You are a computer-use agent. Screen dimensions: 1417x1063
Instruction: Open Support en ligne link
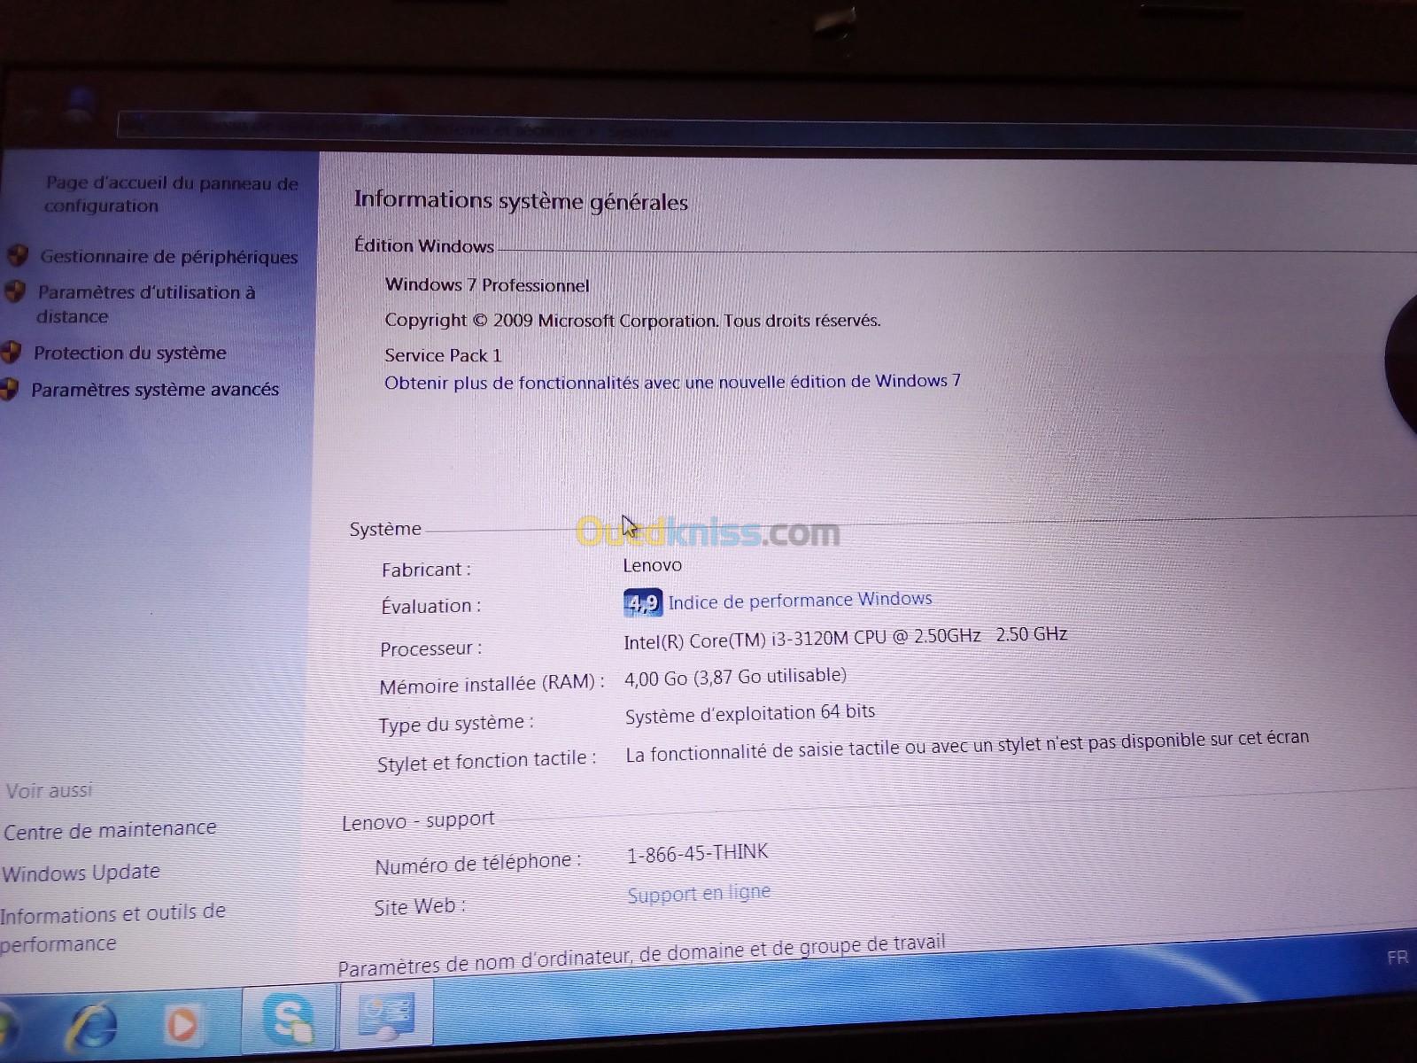[x=699, y=893]
